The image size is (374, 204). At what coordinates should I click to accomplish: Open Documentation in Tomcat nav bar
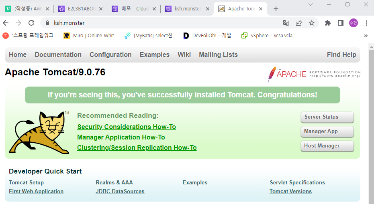58,55
